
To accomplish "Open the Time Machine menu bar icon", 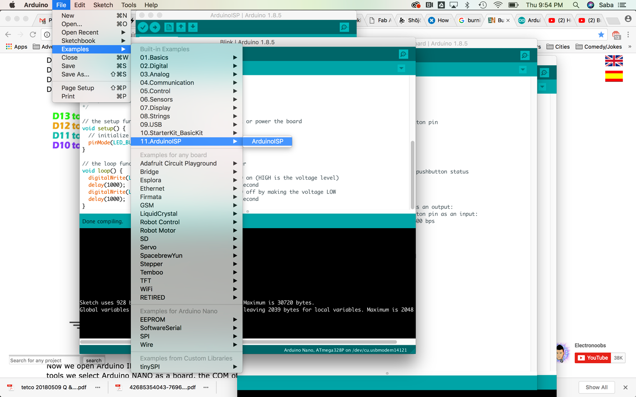I will click(482, 5).
